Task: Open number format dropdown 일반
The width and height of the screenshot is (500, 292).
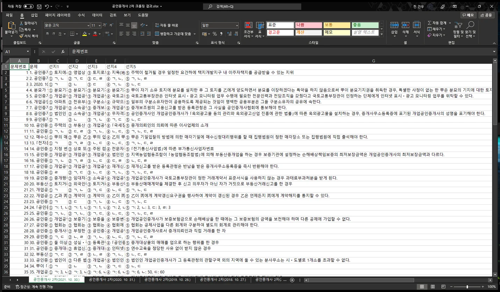Action: (x=237, y=25)
